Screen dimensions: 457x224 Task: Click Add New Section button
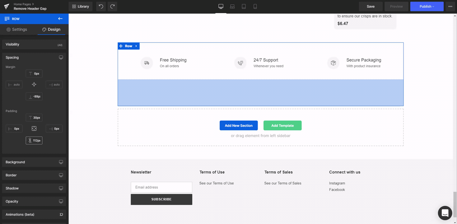point(239,125)
